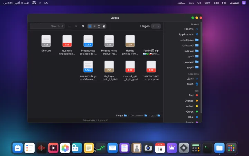This screenshot has height=156, width=249.
Task: Open Recents in the sidebar
Action: pyautogui.click(x=183, y=29)
